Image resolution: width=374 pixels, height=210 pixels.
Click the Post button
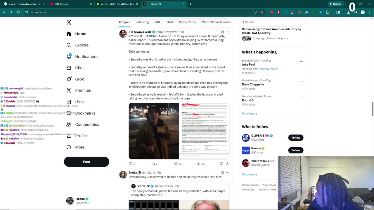(86, 162)
